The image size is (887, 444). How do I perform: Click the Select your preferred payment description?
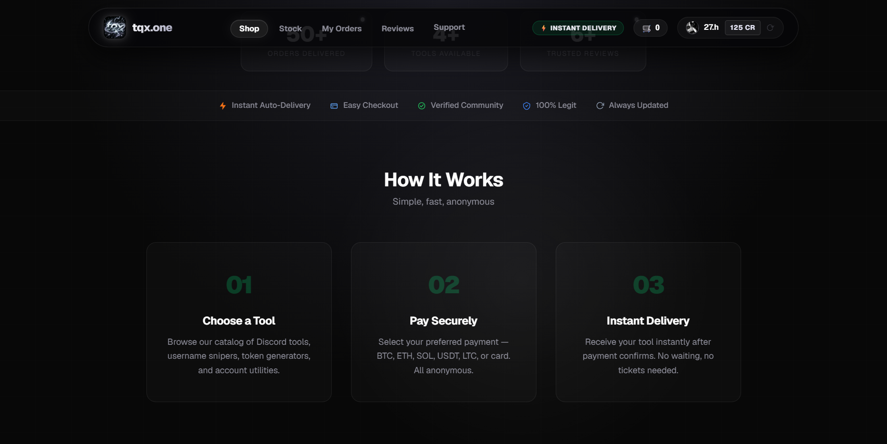(x=443, y=356)
